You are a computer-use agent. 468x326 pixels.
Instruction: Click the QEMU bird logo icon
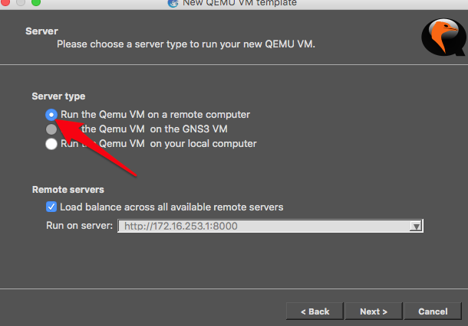click(x=444, y=37)
